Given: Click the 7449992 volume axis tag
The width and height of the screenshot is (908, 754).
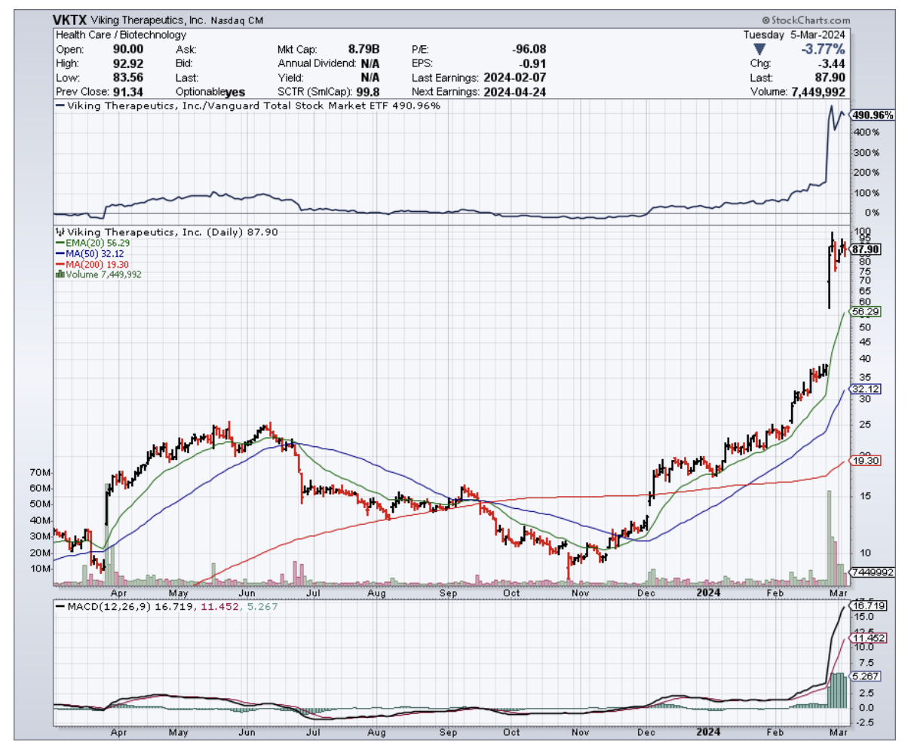Looking at the screenshot, I should [872, 572].
